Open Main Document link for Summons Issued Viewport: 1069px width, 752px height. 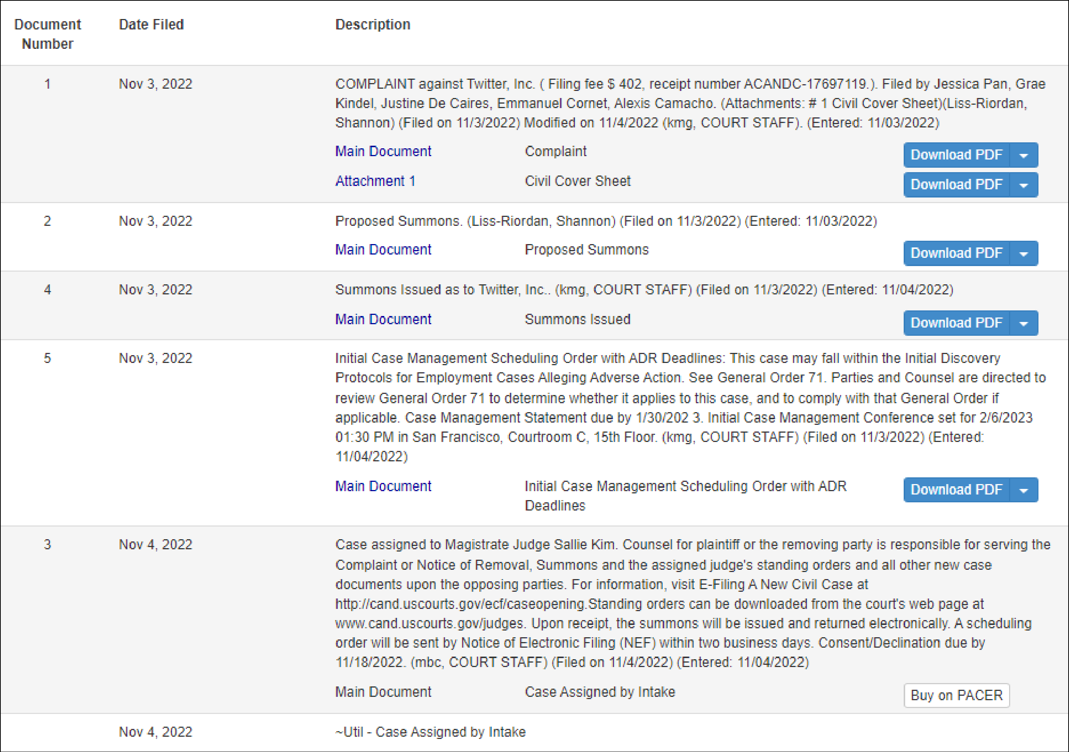point(383,319)
